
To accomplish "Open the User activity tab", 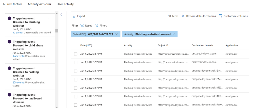I will [65, 4].
